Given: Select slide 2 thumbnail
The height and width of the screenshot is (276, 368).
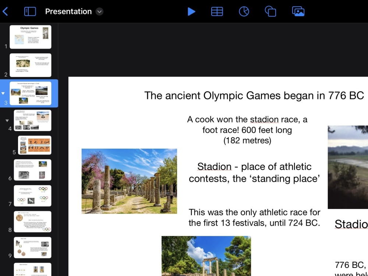Looking at the screenshot, I should (x=31, y=65).
